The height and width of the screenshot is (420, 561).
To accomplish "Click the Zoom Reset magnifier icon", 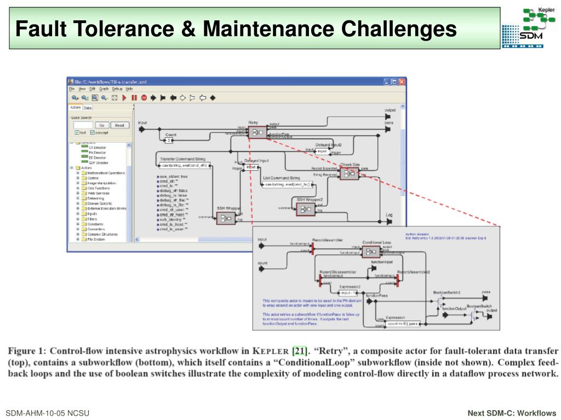I will coord(85,98).
